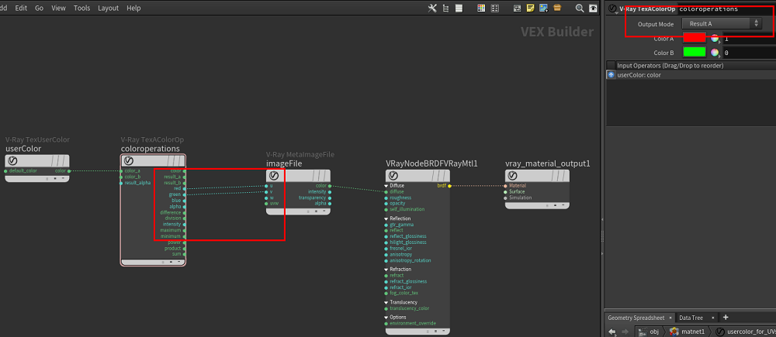The image size is (776, 337).
Task: Click the result_a output on coloroperations
Action: click(184, 177)
